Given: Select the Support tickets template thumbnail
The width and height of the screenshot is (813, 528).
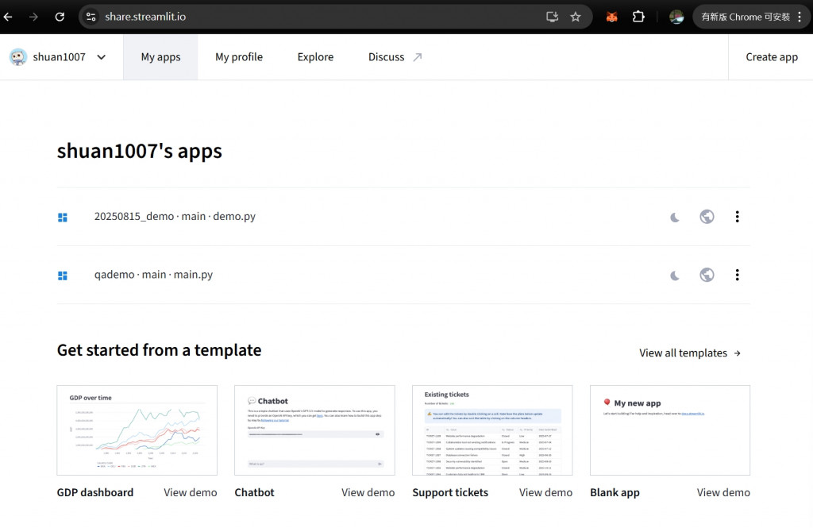Looking at the screenshot, I should pos(492,430).
